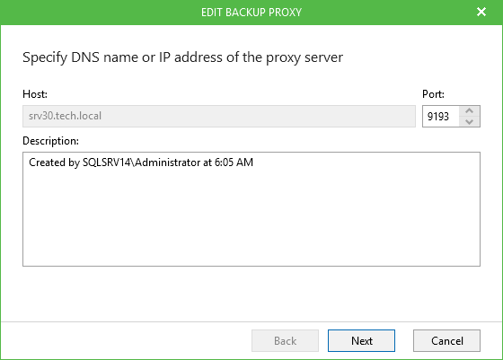Click the Port: label
Screen dimensions: 503x360
point(433,94)
